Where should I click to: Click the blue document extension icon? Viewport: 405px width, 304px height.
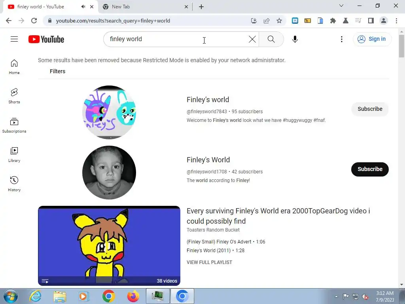point(320,21)
